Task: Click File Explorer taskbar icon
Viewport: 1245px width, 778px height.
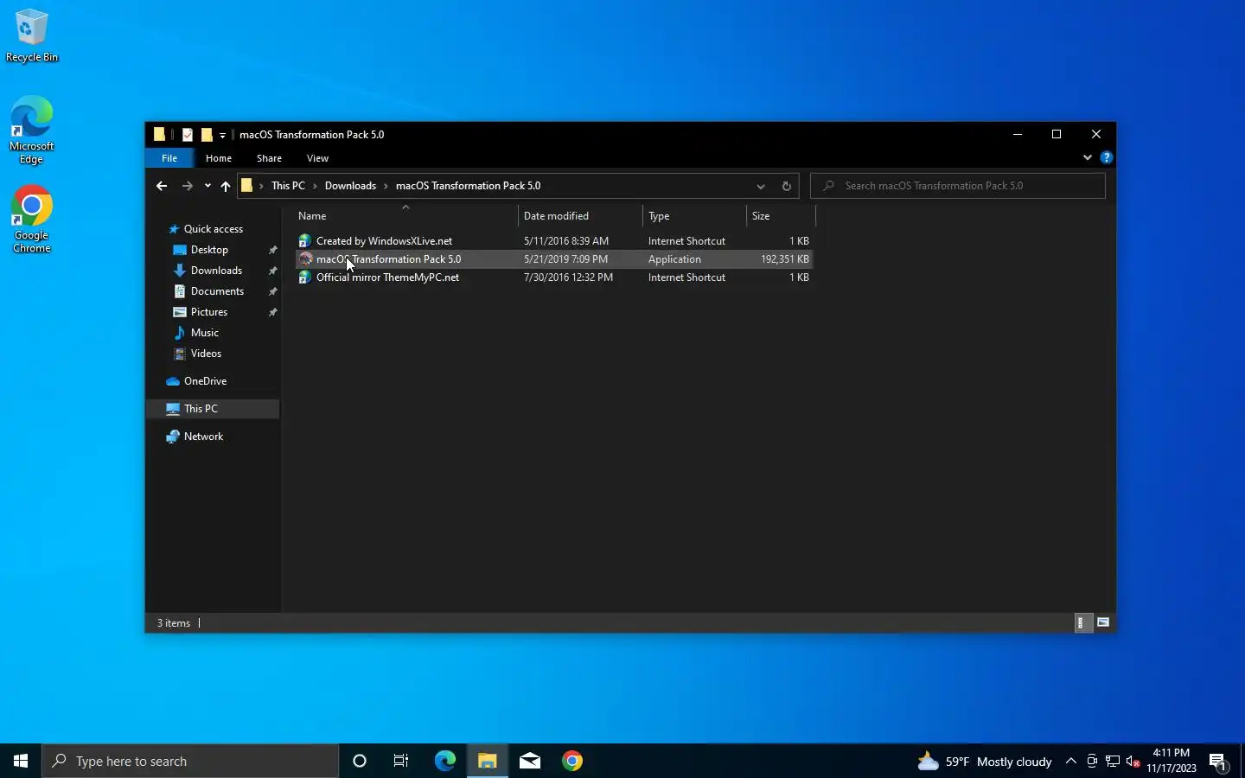Action: [487, 761]
